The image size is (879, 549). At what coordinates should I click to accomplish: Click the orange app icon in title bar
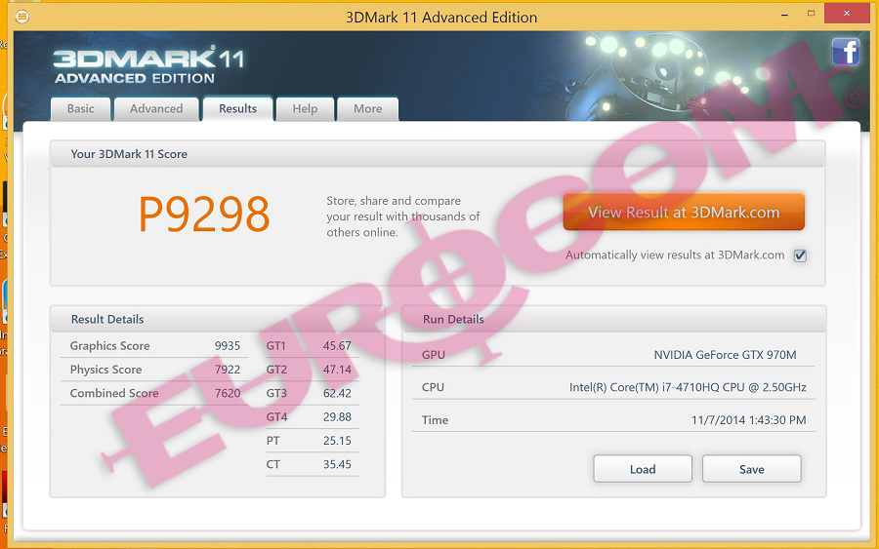[x=22, y=17]
